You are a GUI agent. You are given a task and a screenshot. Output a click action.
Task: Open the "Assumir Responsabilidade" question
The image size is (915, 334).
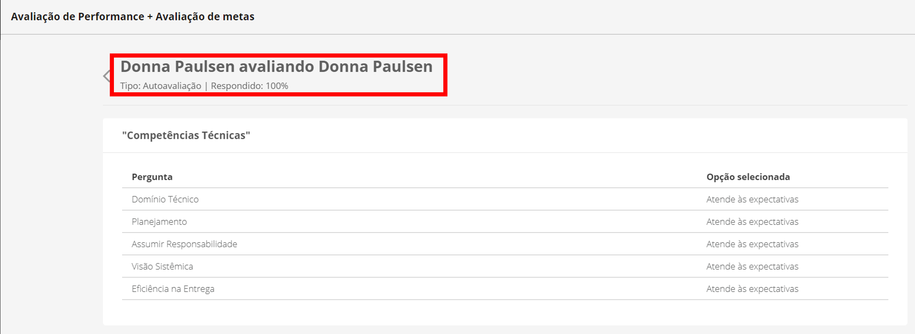click(x=184, y=244)
